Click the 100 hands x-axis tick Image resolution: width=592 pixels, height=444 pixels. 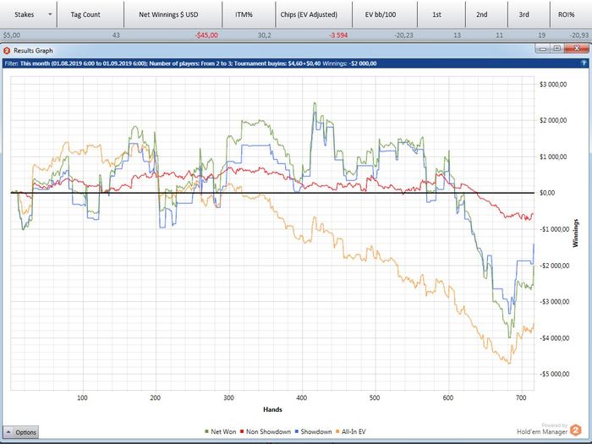(82, 398)
